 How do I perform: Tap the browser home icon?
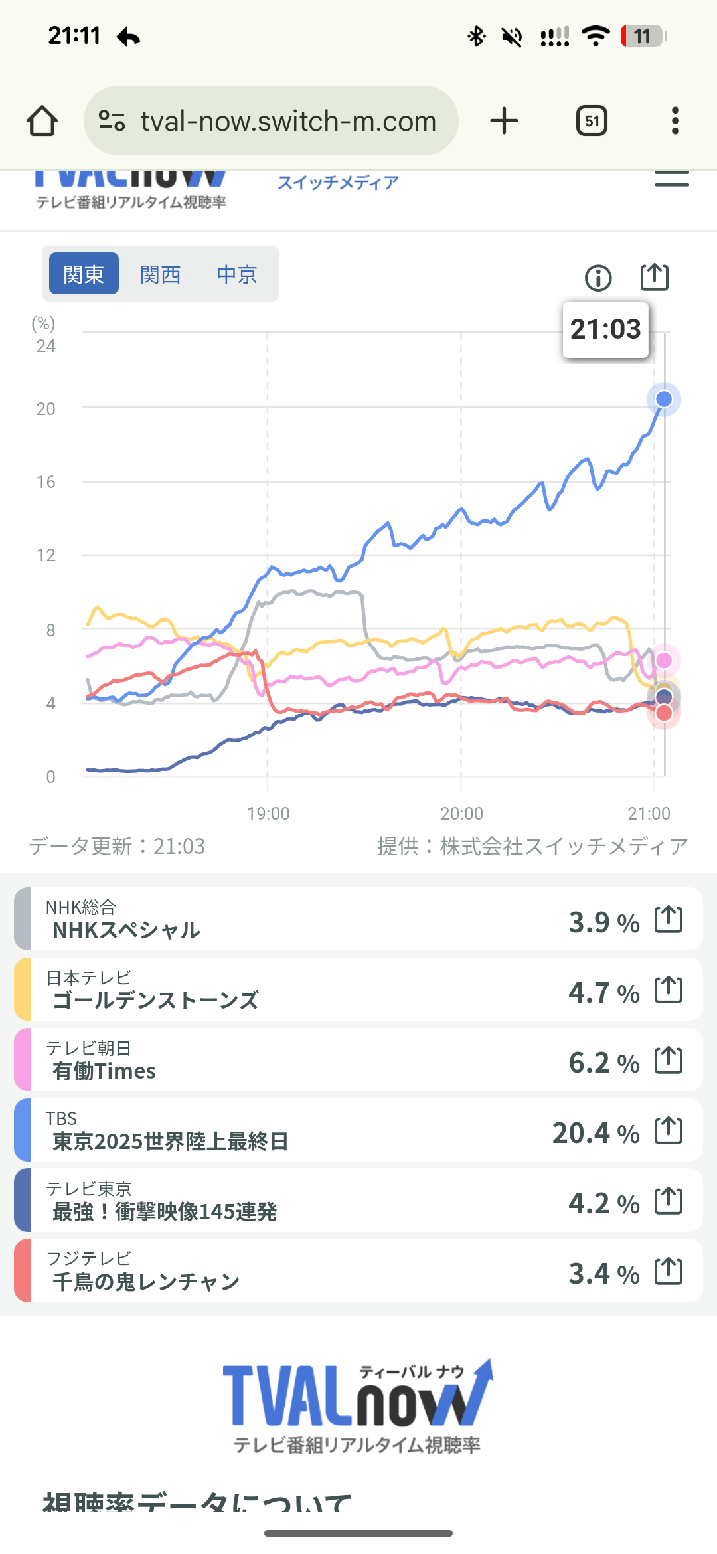42,121
